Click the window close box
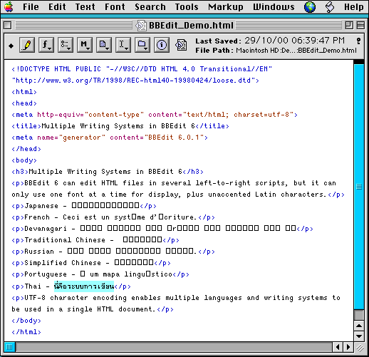 click(x=8, y=25)
